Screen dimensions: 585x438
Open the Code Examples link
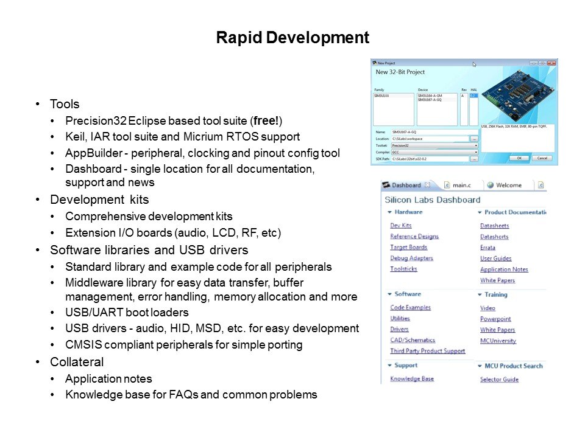click(x=410, y=308)
